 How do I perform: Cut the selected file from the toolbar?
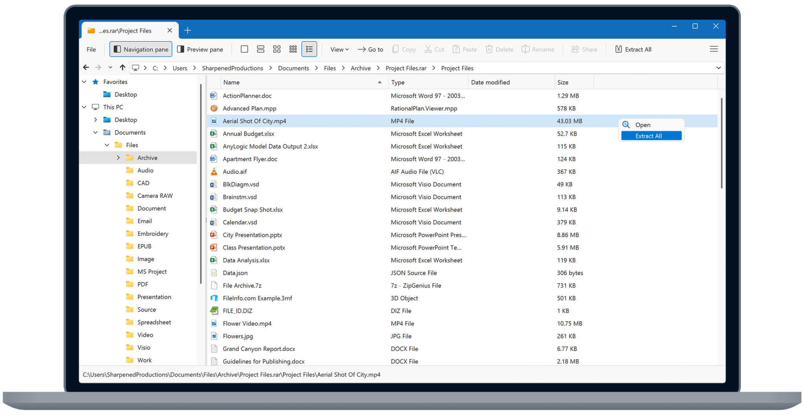pyautogui.click(x=434, y=49)
